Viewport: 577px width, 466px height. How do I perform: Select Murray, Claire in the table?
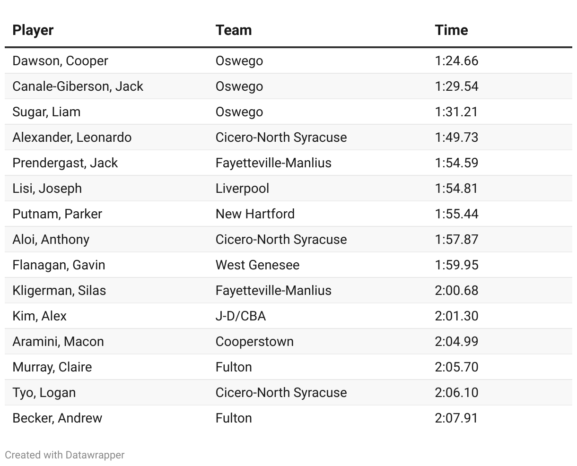pyautogui.click(x=52, y=367)
